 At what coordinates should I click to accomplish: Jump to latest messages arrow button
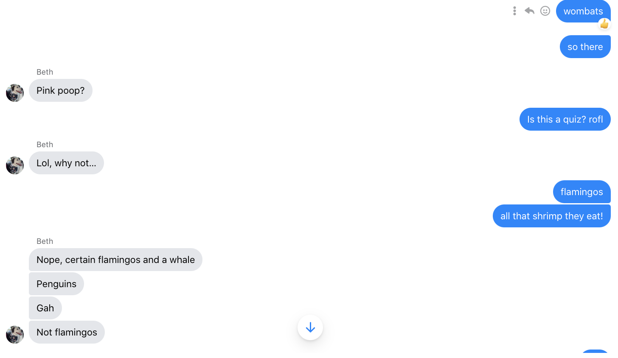pos(310,327)
